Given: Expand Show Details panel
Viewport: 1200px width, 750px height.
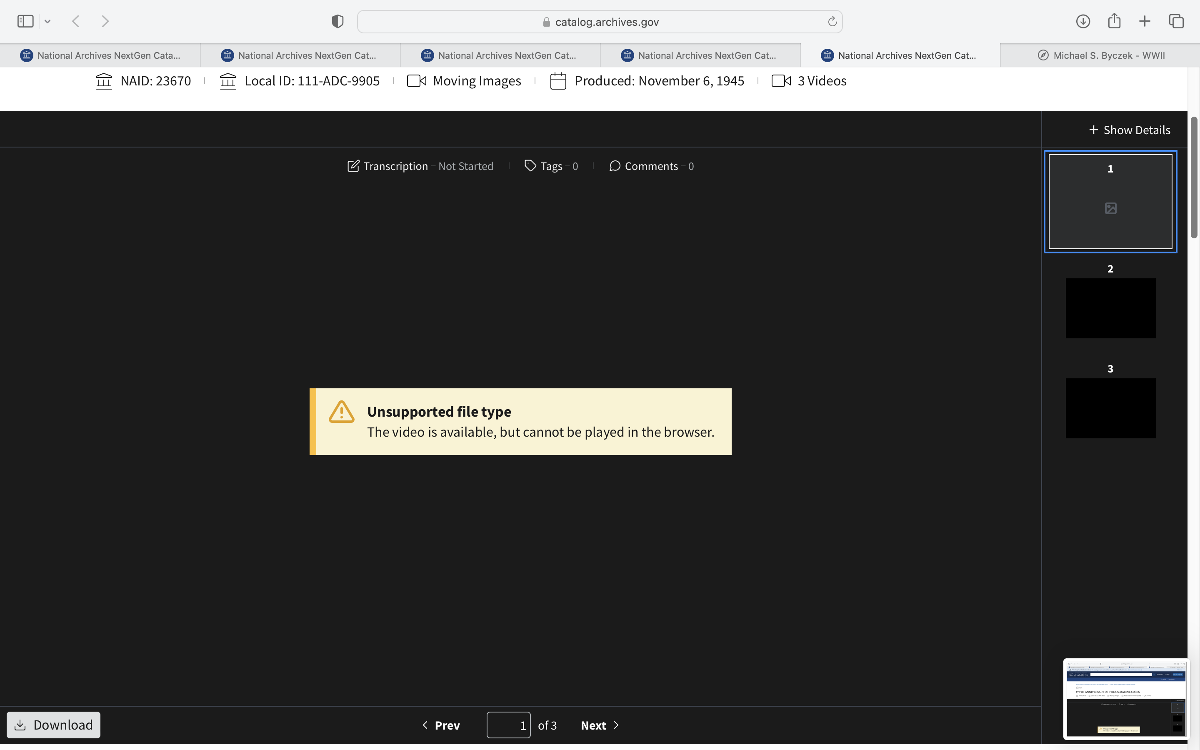Looking at the screenshot, I should (1130, 130).
